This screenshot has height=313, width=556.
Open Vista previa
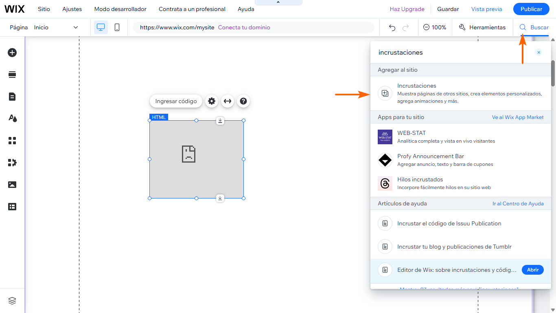[487, 9]
